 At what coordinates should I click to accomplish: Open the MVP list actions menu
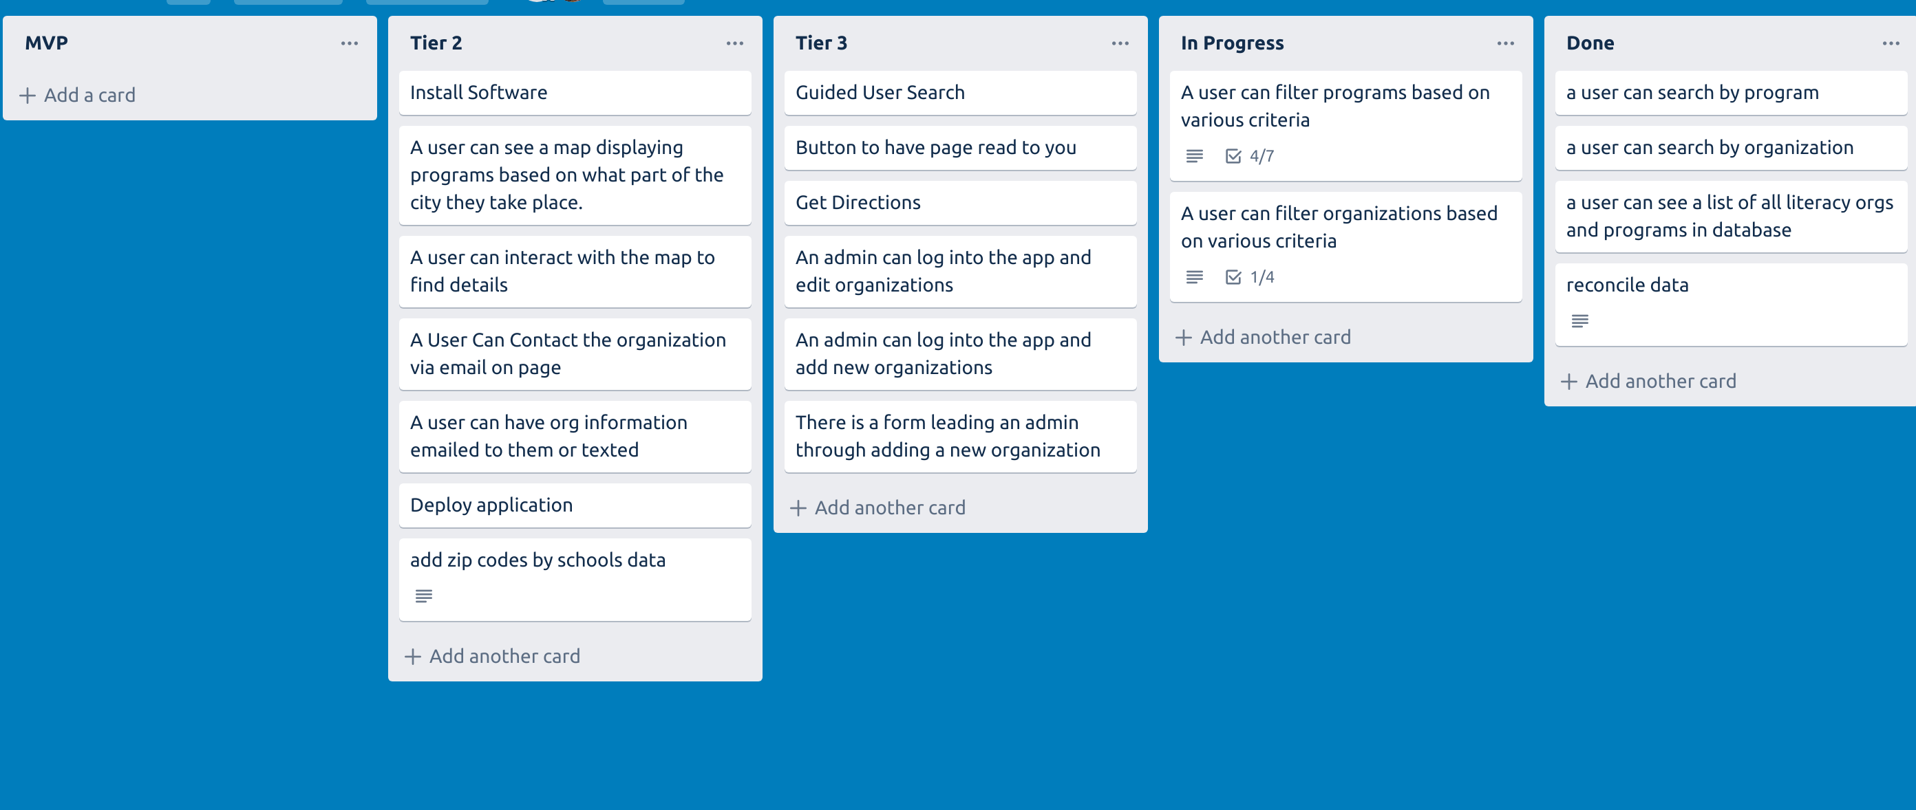coord(349,43)
